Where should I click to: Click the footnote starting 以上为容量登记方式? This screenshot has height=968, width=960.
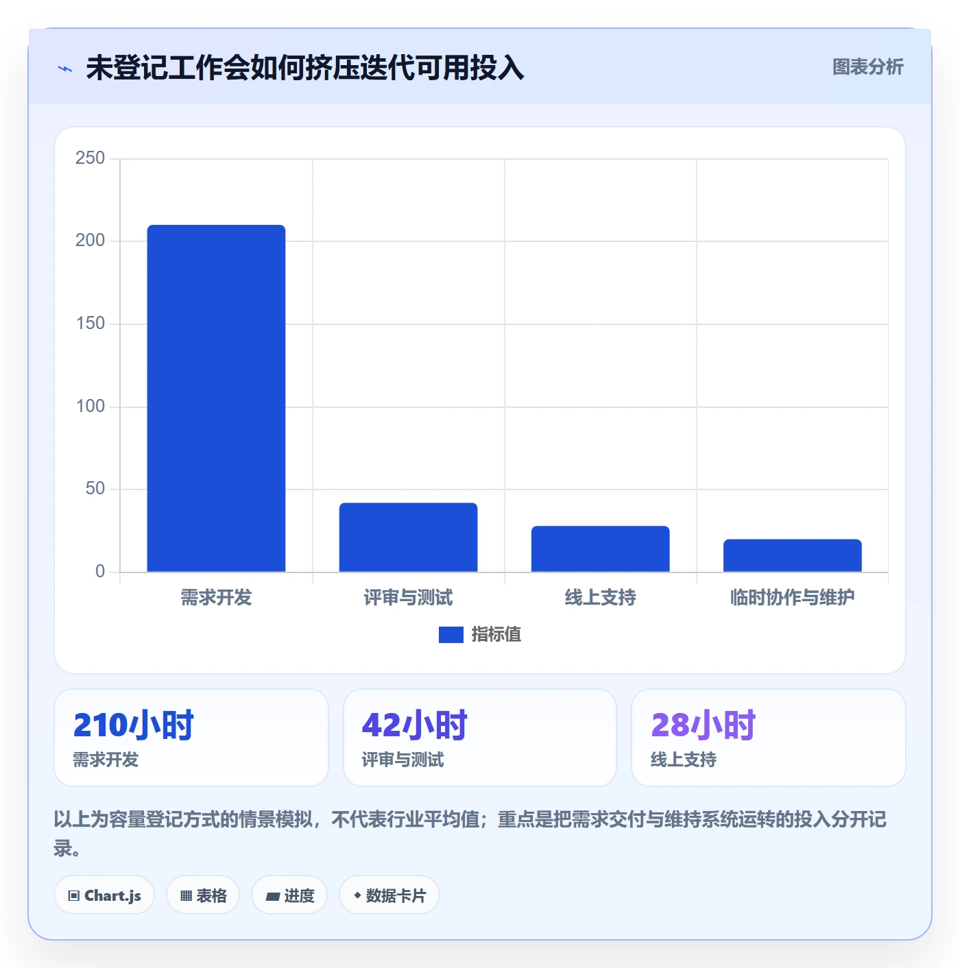pos(470,834)
